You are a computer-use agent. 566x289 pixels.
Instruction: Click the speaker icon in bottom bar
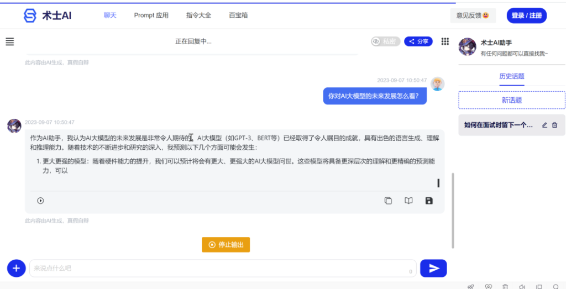[522, 287]
